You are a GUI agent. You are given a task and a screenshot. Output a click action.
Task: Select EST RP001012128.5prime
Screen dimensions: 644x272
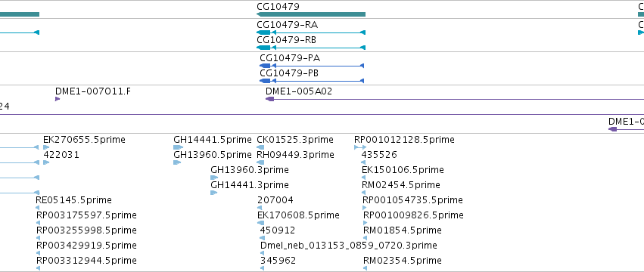(405, 140)
